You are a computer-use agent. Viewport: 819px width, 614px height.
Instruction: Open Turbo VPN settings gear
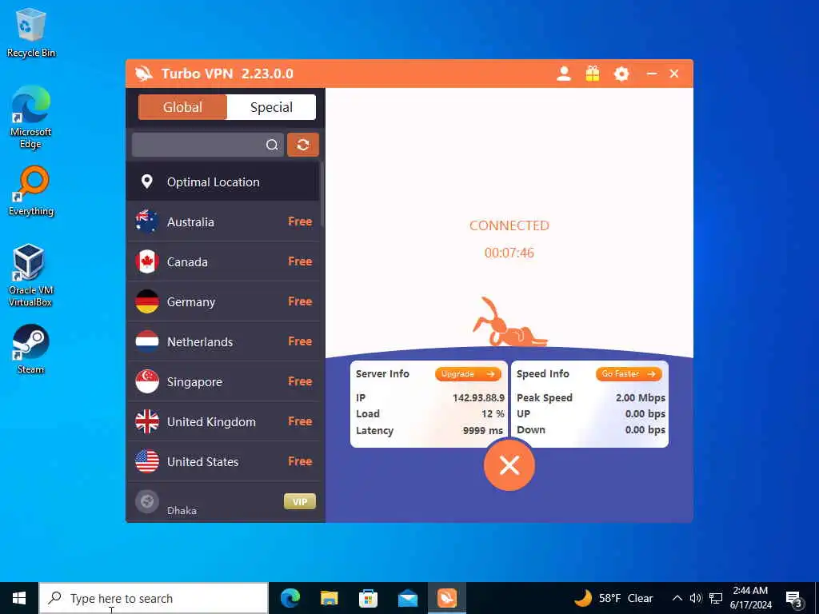tap(621, 74)
